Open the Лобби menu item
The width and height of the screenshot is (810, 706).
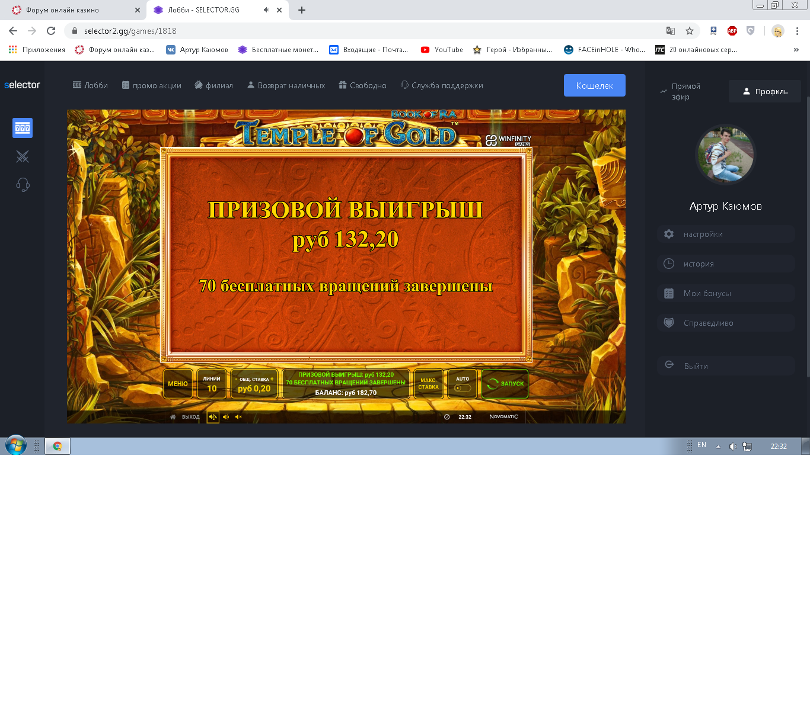point(90,85)
